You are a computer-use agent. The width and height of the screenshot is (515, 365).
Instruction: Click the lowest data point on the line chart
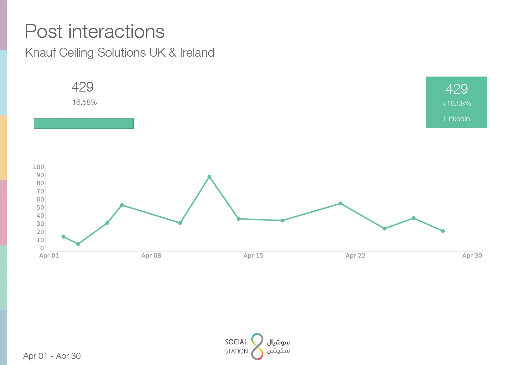[78, 244]
